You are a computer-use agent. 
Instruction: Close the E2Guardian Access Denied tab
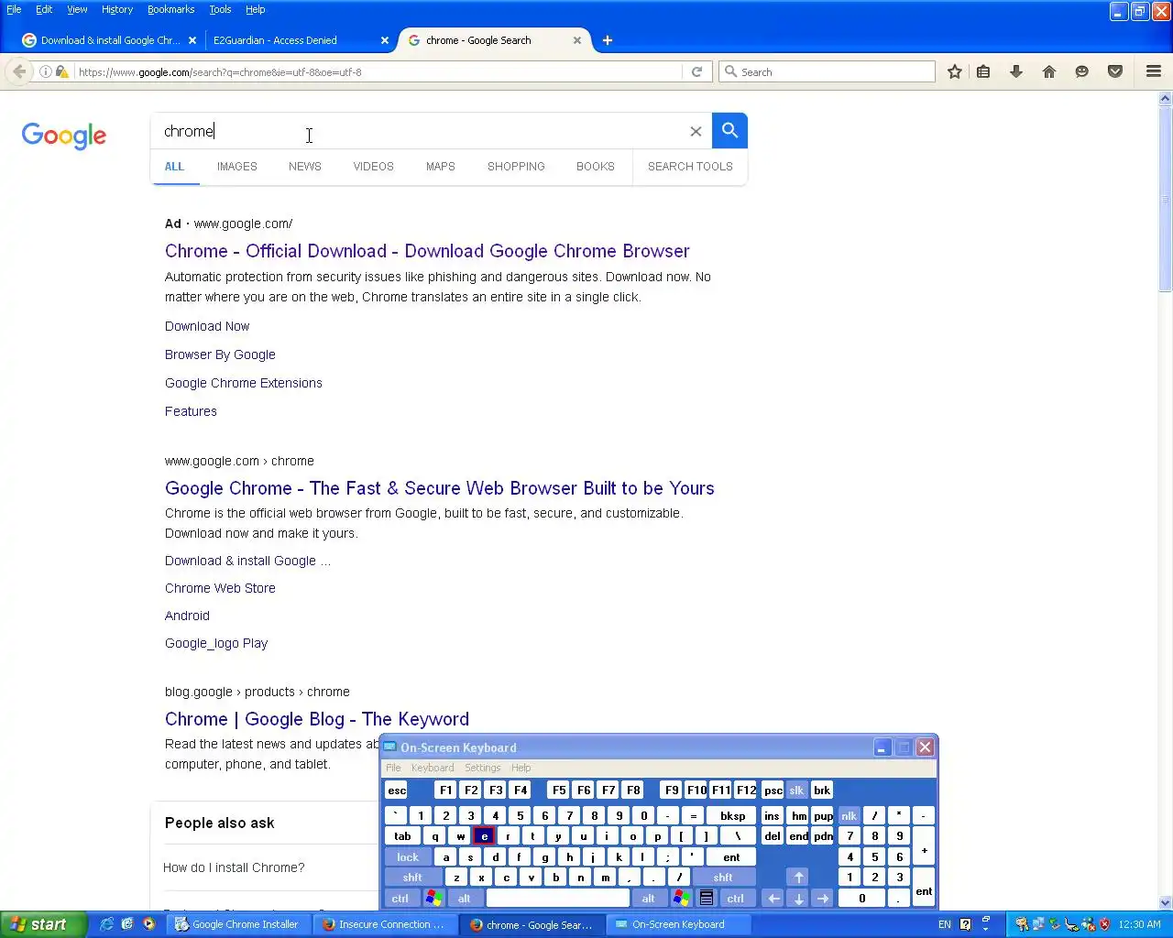(x=385, y=40)
